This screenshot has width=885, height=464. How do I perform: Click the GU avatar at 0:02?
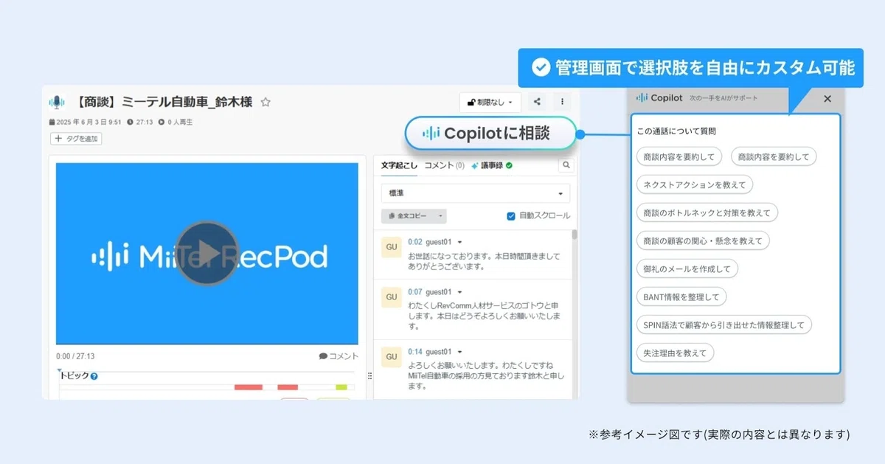(392, 248)
